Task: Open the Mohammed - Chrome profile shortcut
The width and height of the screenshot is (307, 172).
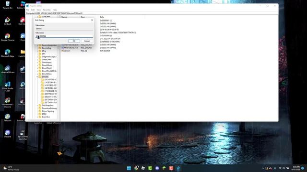Action: tap(8, 103)
